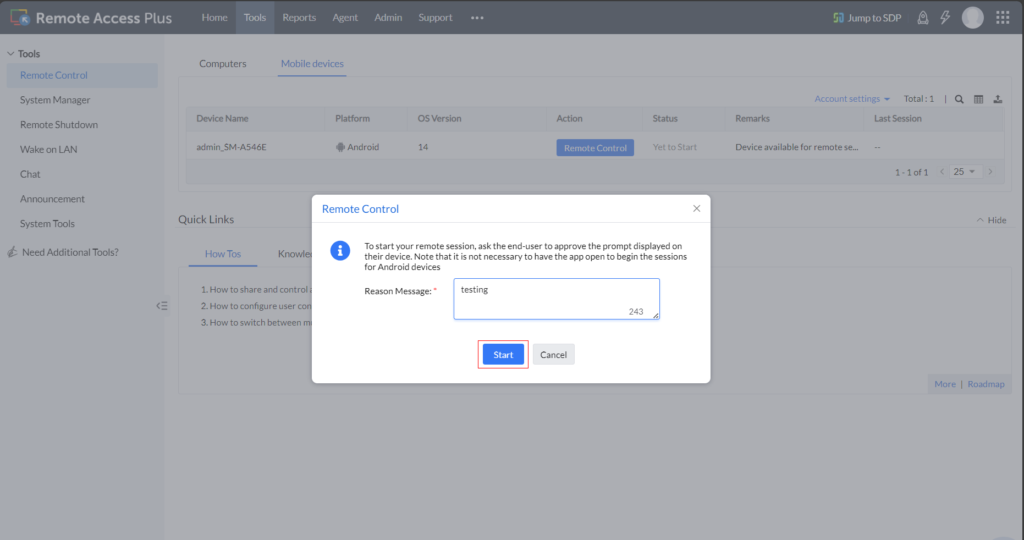
Task: Click the device name admin_SM-A546E
Action: (232, 147)
